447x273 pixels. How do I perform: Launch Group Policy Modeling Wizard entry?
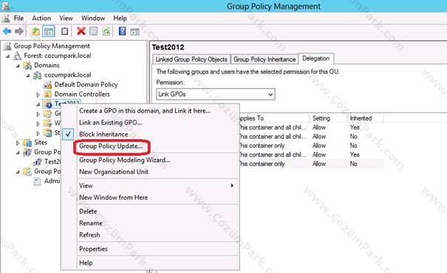(x=125, y=160)
